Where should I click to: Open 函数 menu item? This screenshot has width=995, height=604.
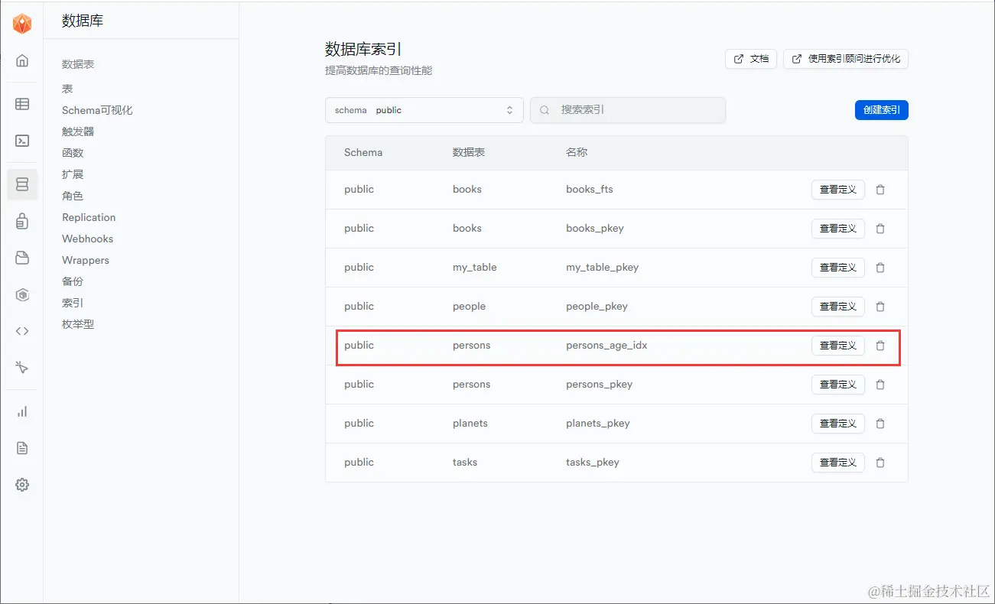pyautogui.click(x=73, y=153)
